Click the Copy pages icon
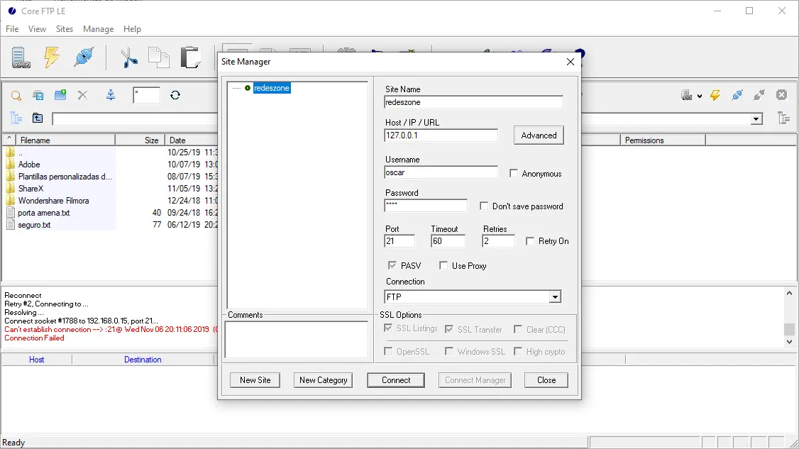 [158, 57]
